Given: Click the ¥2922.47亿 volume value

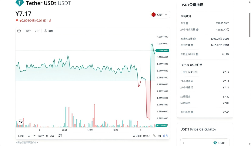Looking at the screenshot, I should pos(223,30).
